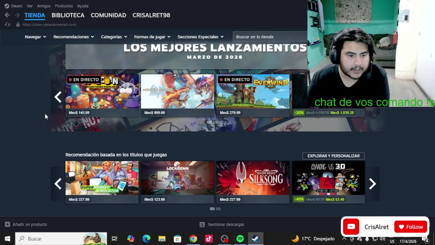Open the Productos menu
435x245 pixels.
64,6
